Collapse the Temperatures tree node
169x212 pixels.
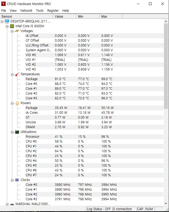pyautogui.click(x=12, y=74)
